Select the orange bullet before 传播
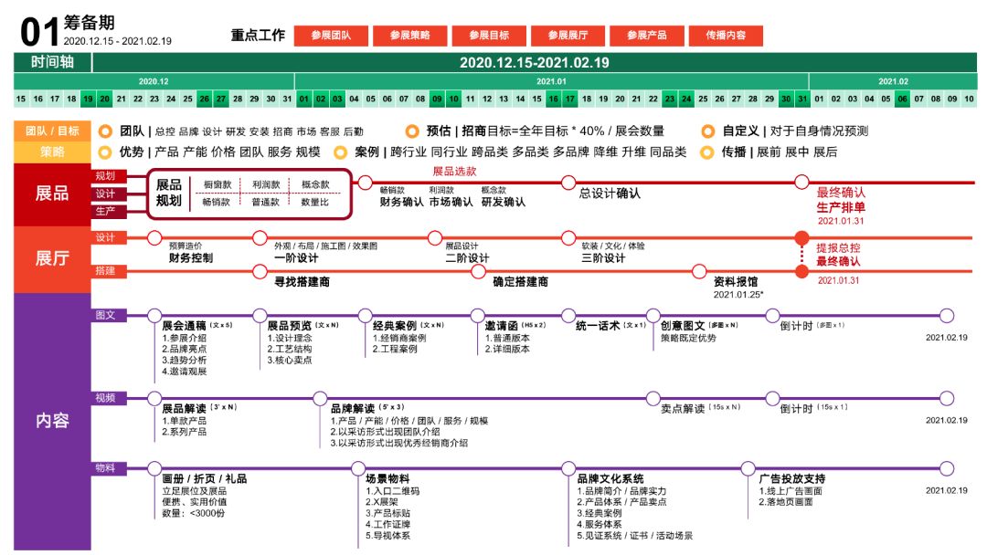 [707, 152]
